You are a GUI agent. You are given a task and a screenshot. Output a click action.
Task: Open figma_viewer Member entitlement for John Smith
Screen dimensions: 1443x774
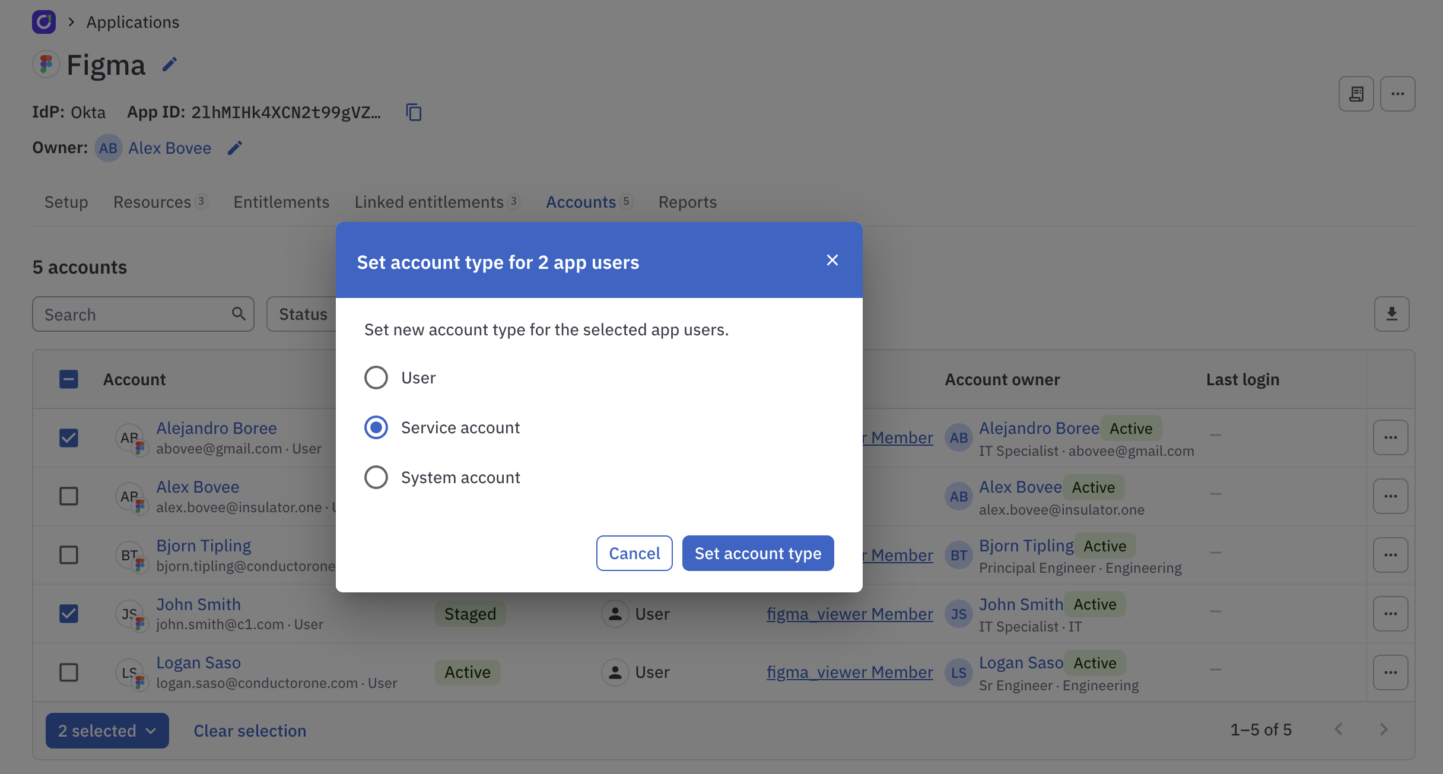(850, 614)
